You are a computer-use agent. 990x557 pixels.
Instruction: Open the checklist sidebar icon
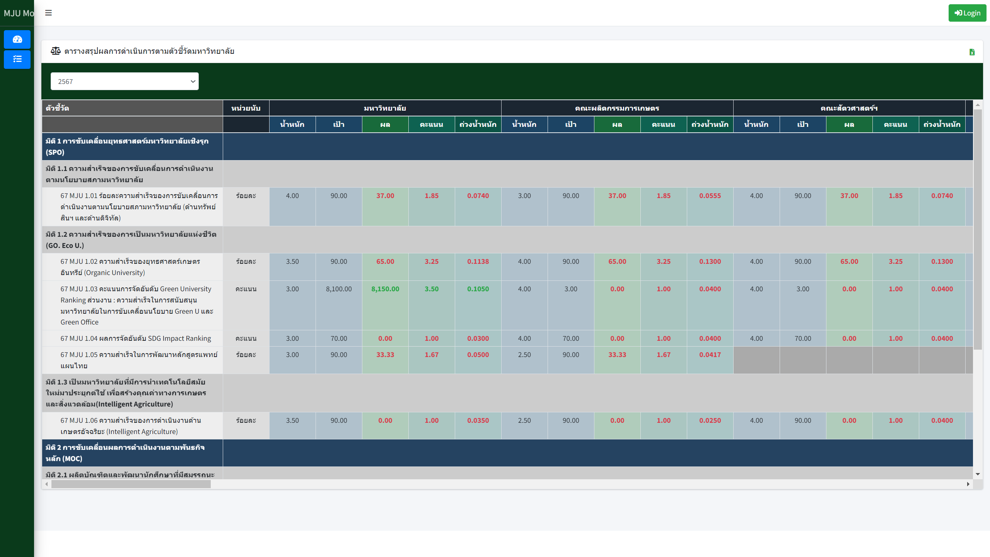(x=17, y=59)
